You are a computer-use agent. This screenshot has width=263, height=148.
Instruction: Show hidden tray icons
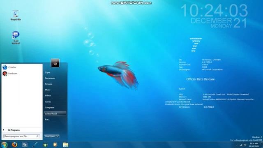tap(237, 145)
